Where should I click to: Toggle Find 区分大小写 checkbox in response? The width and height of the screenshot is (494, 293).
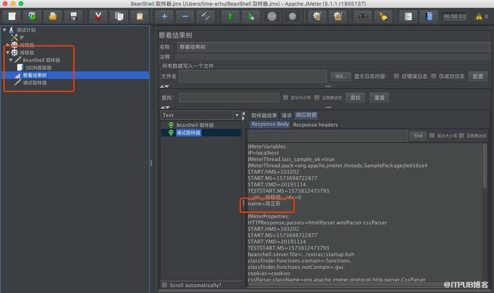(x=432, y=136)
